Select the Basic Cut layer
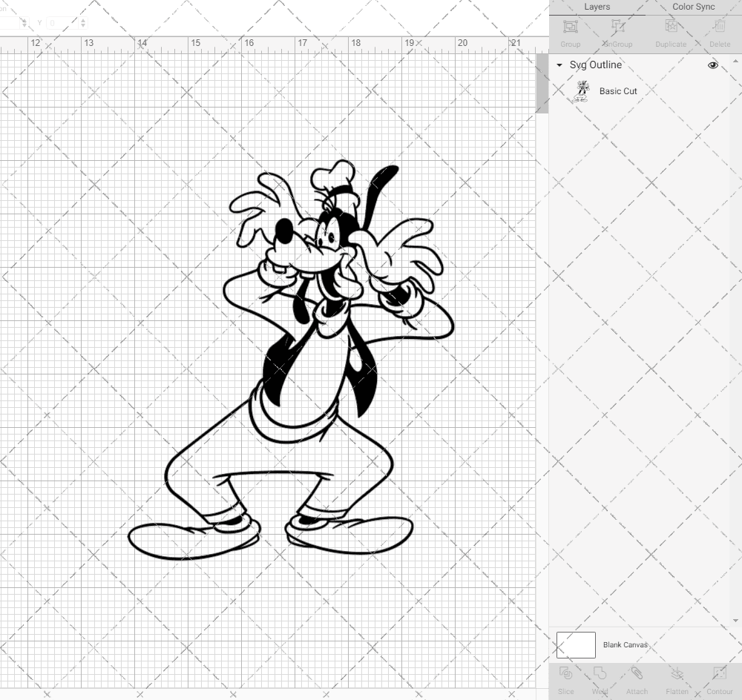Viewport: 742px width, 700px height. 617,90
